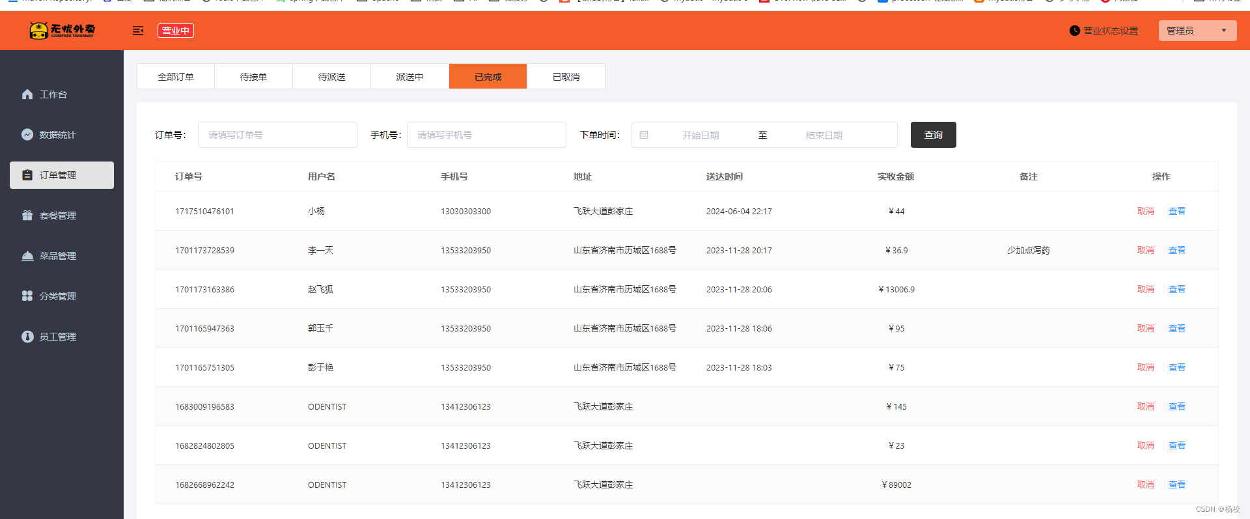Screen dimensions: 1250x519
Task: Click amount ¥ 89002 cell
Action: click(896, 484)
